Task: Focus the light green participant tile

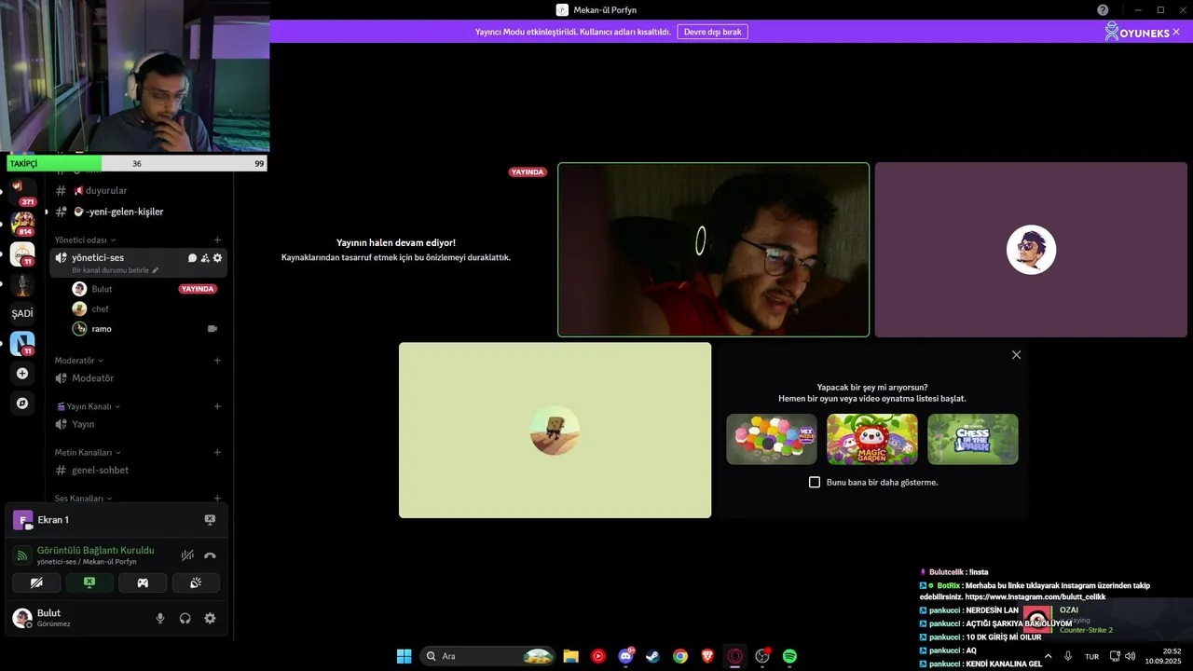Action: 555,431
